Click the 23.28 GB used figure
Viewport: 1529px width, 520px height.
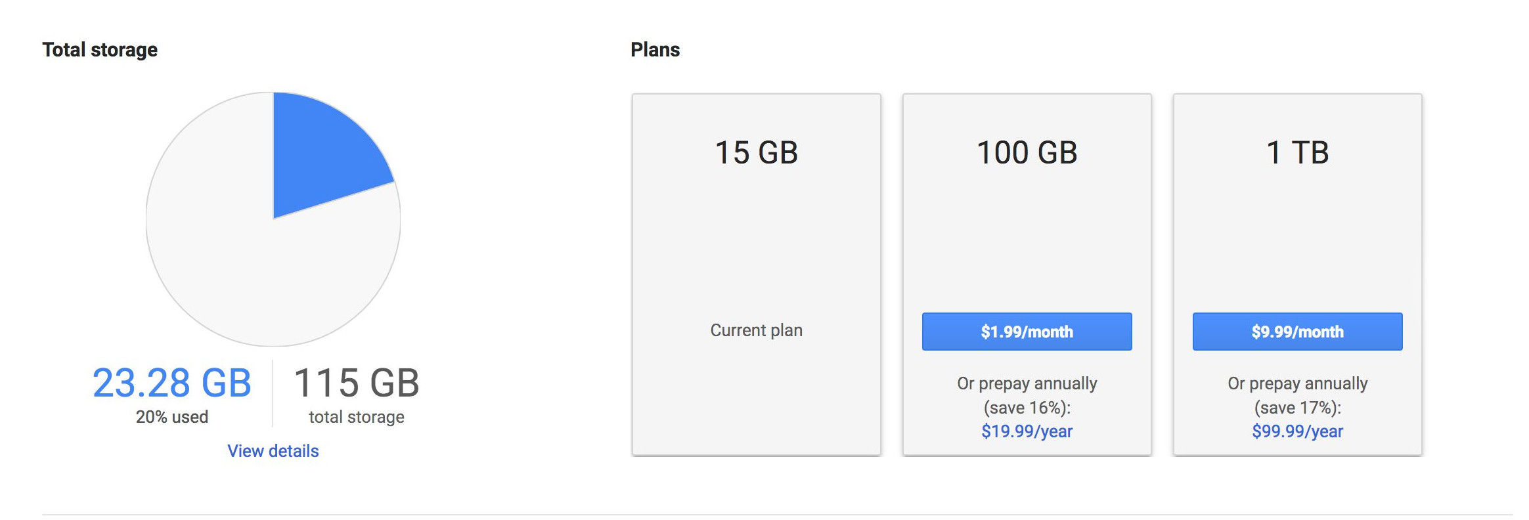172,383
